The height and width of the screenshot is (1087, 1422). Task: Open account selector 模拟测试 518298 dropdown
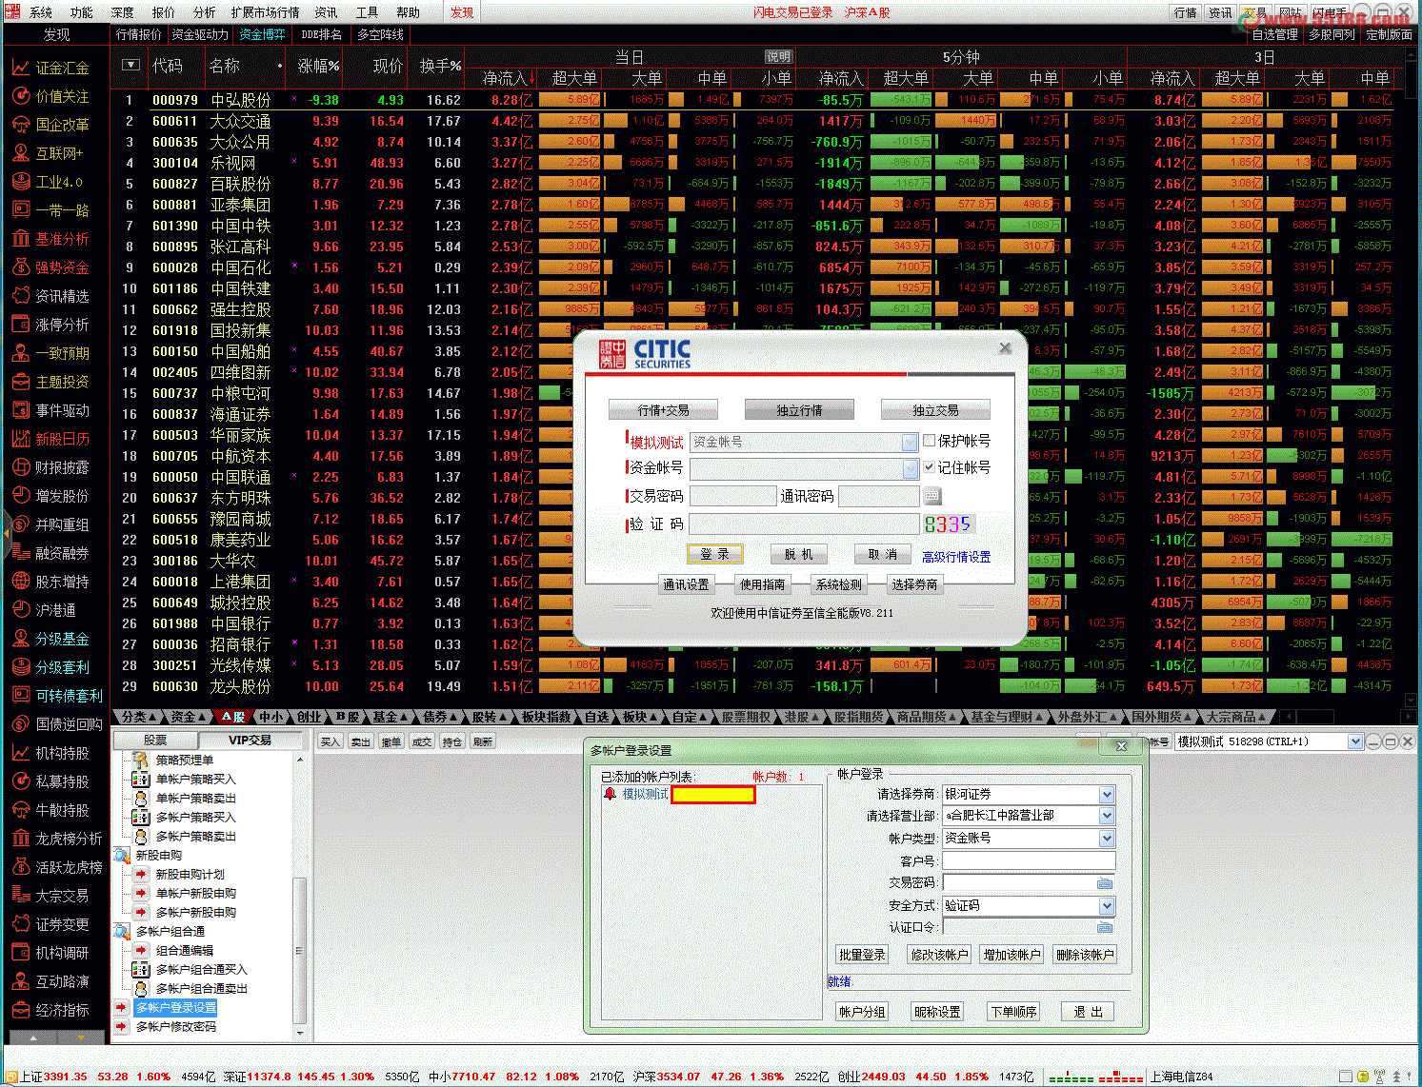pos(1354,741)
